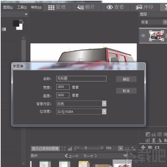
Task: Click the fit-to-screen zoom icon
Action: pos(63,148)
